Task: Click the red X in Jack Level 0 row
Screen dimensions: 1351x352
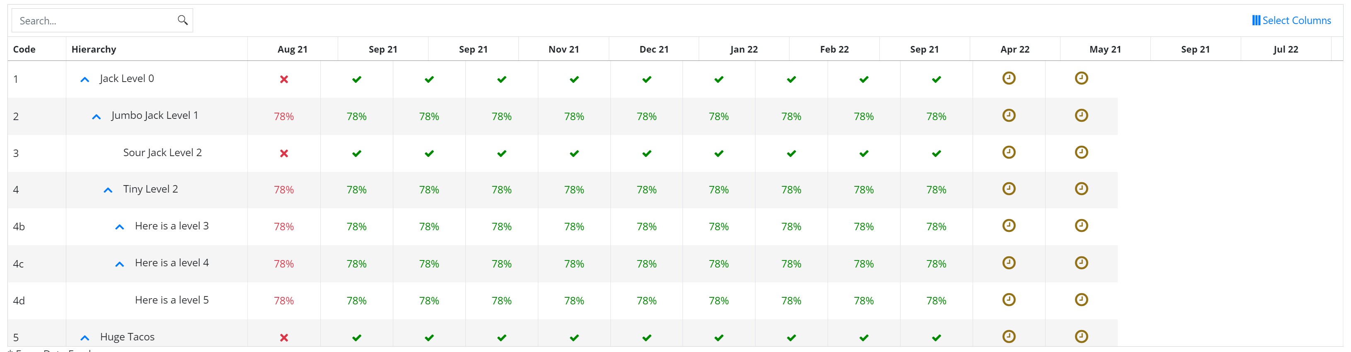Action: (x=284, y=80)
